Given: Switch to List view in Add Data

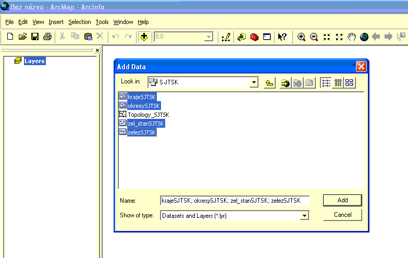Looking at the screenshot, I should (326, 83).
